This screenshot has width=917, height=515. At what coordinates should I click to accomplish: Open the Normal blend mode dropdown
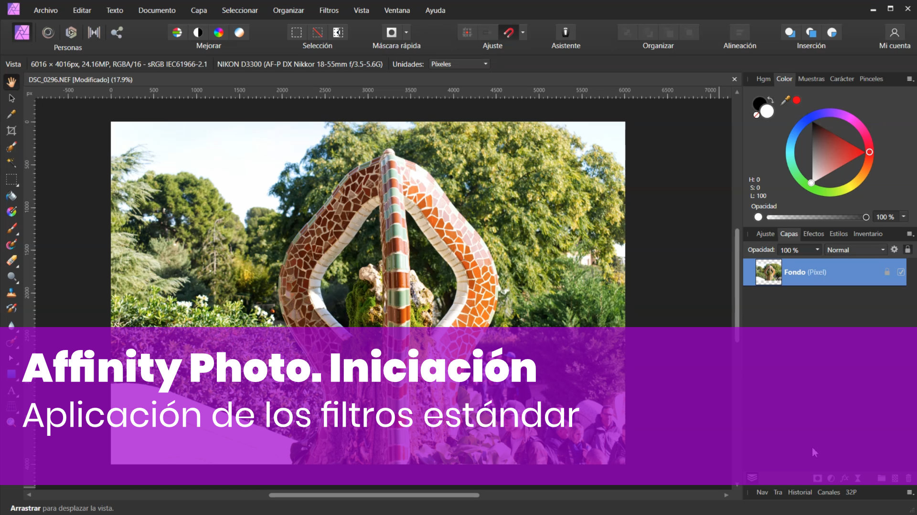(x=855, y=250)
